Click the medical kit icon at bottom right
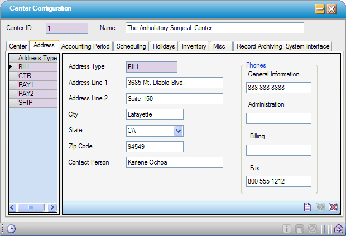The width and height of the screenshot is (346, 236). (x=339, y=229)
